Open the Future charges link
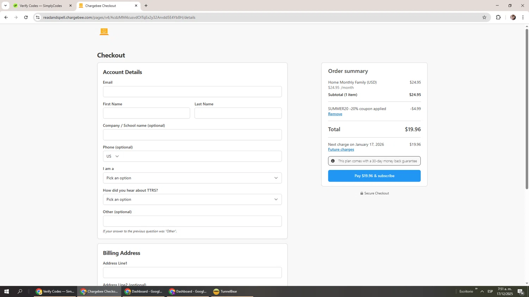The width and height of the screenshot is (529, 297). coord(341,150)
